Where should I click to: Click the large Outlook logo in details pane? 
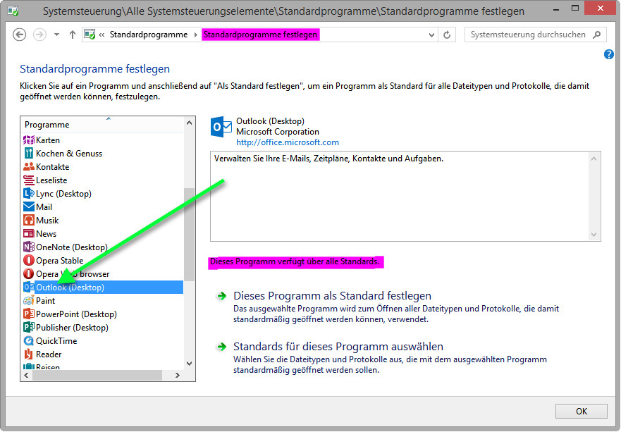221,127
